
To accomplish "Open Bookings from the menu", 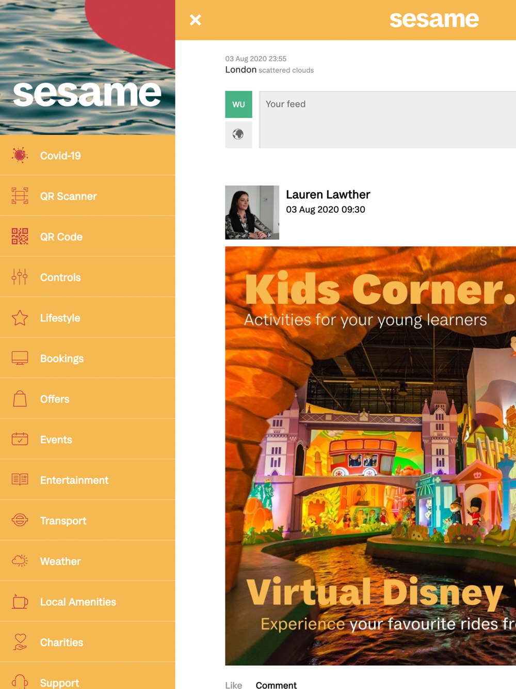I will [x=88, y=358].
